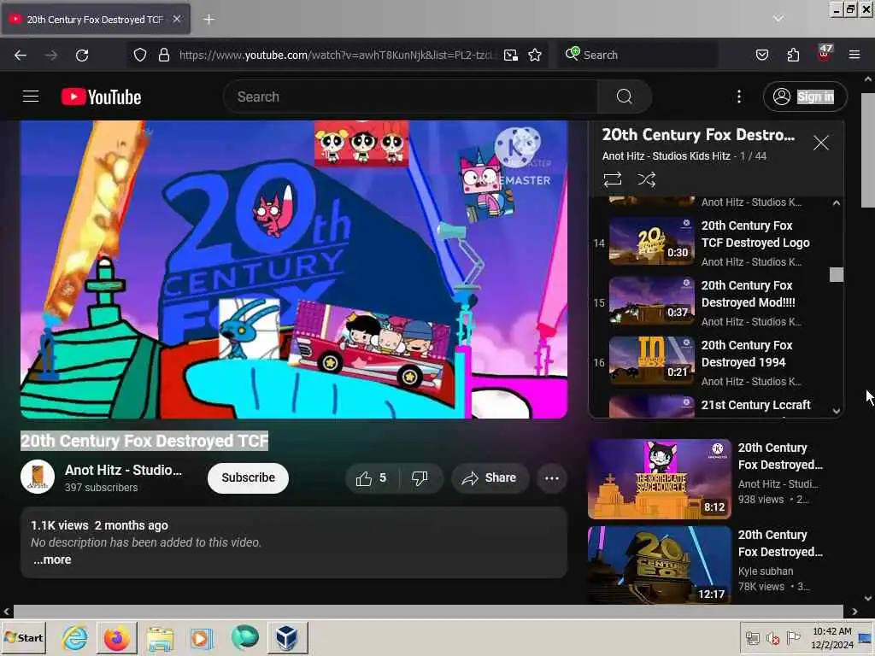Click the horizontal scrollbar at page bottom

click(x=428, y=611)
